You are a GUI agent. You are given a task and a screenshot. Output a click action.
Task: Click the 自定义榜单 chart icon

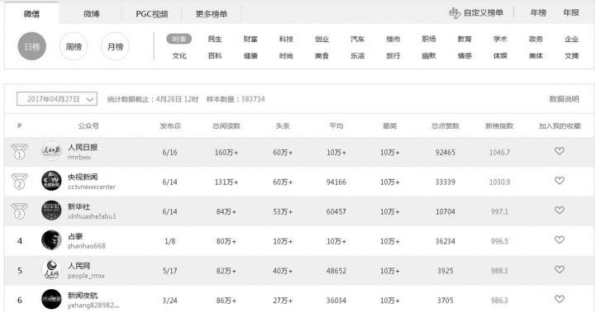(x=454, y=13)
